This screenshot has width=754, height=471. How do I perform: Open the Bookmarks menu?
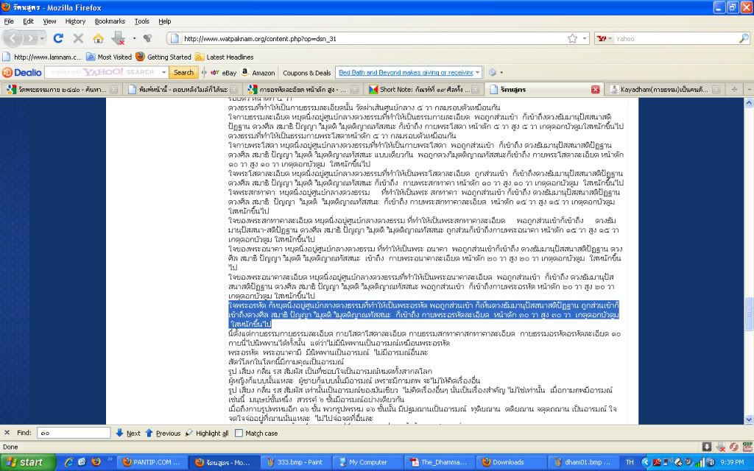coord(110,21)
